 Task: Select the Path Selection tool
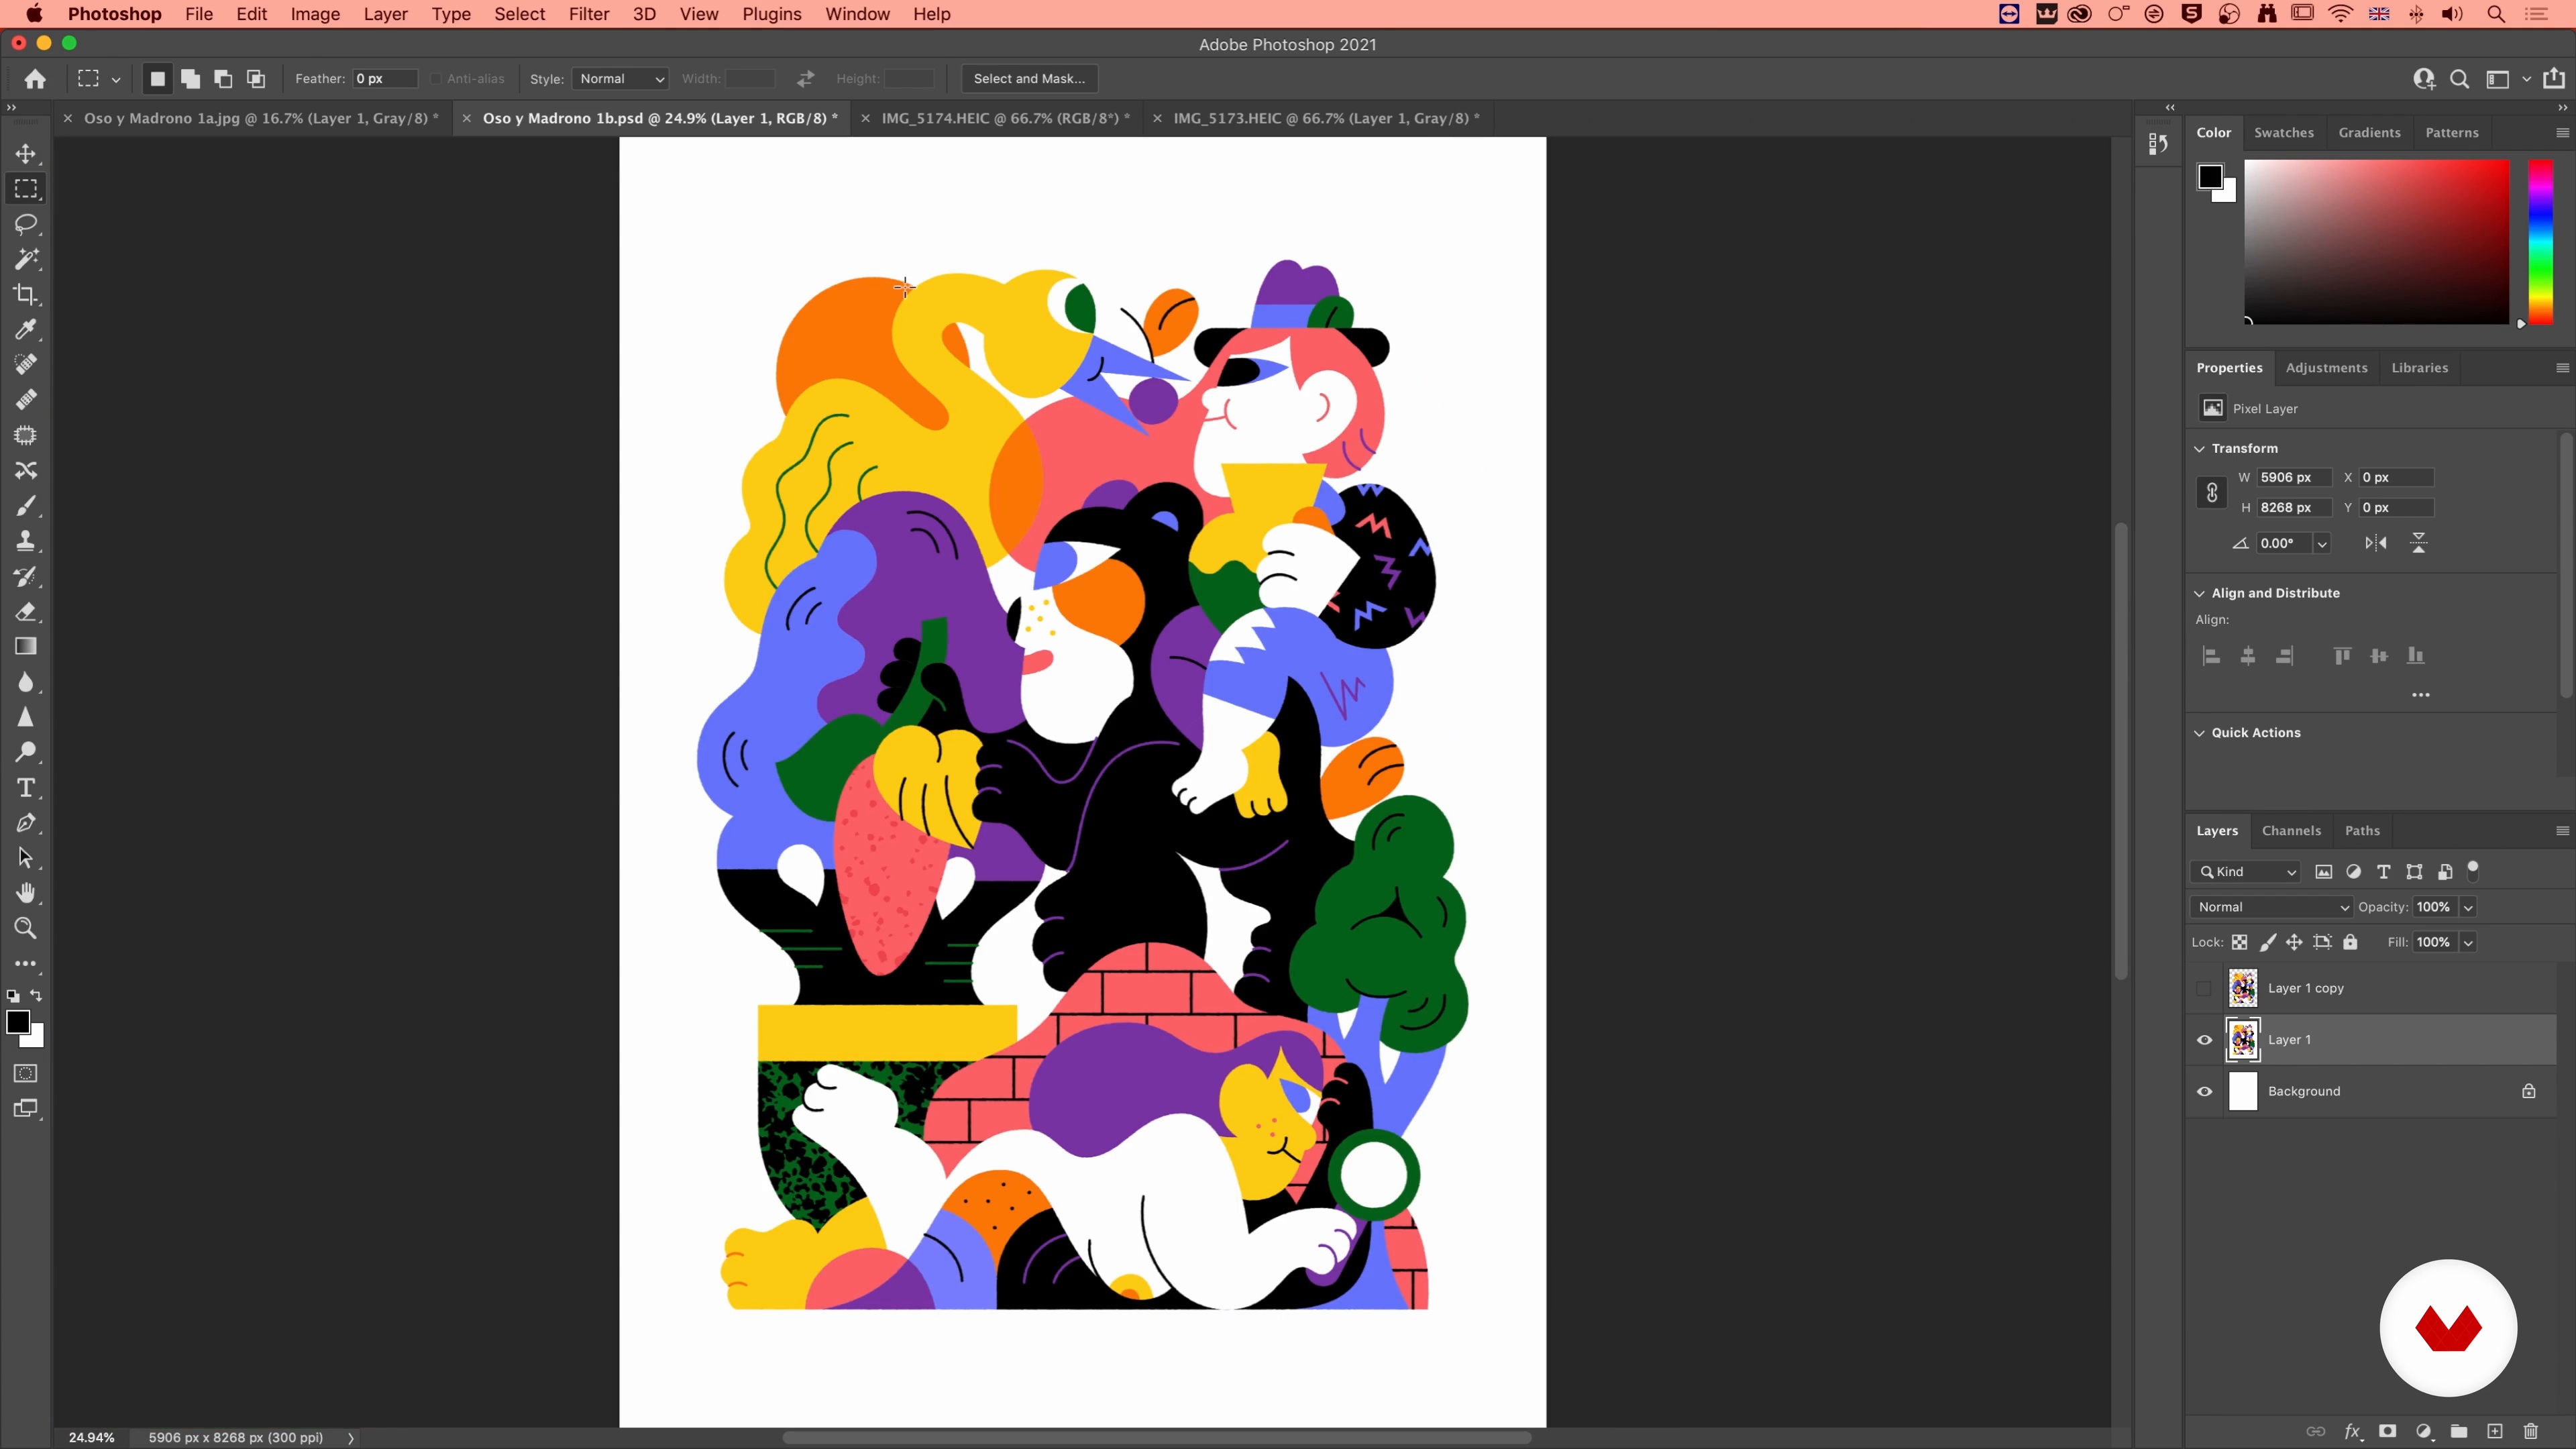tap(26, 858)
